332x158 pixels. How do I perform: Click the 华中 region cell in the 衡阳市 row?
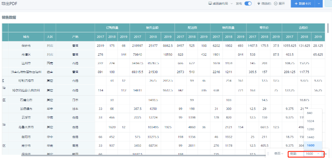coord(50,137)
